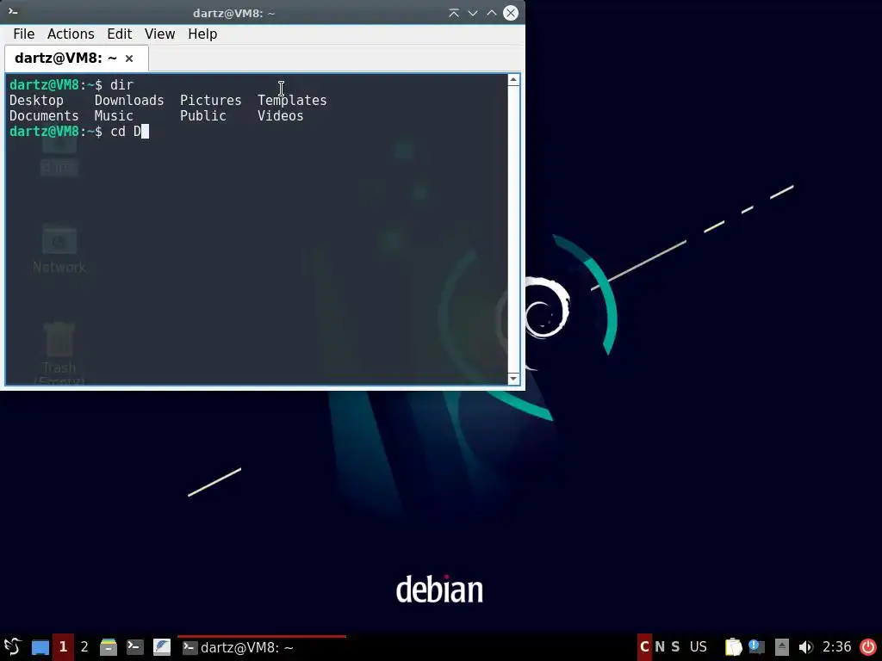The image size is (882, 661).
Task: Open the clipboard manager tray icon
Action: (x=733, y=647)
